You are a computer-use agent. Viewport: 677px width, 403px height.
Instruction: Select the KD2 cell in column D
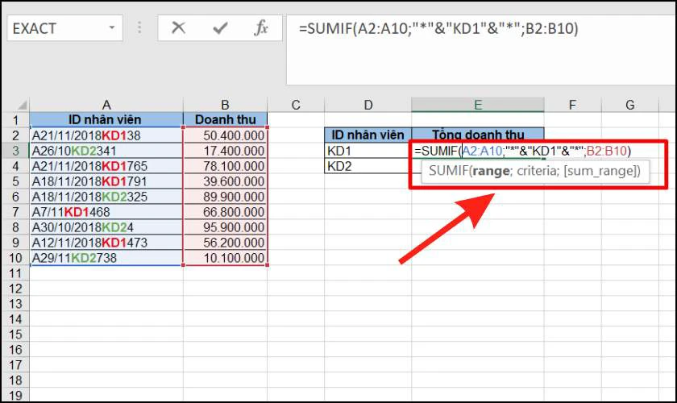tap(368, 166)
